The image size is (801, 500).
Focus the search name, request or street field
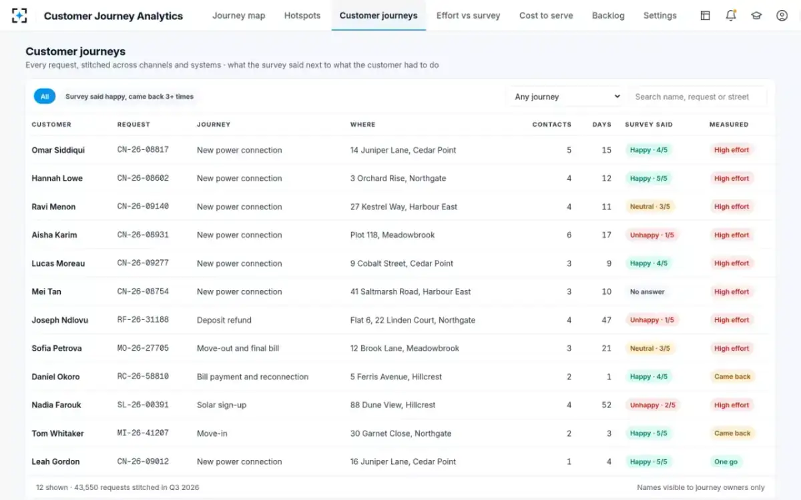coord(698,97)
